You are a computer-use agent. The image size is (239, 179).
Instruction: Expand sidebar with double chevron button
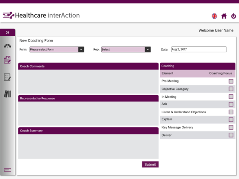point(7,32)
